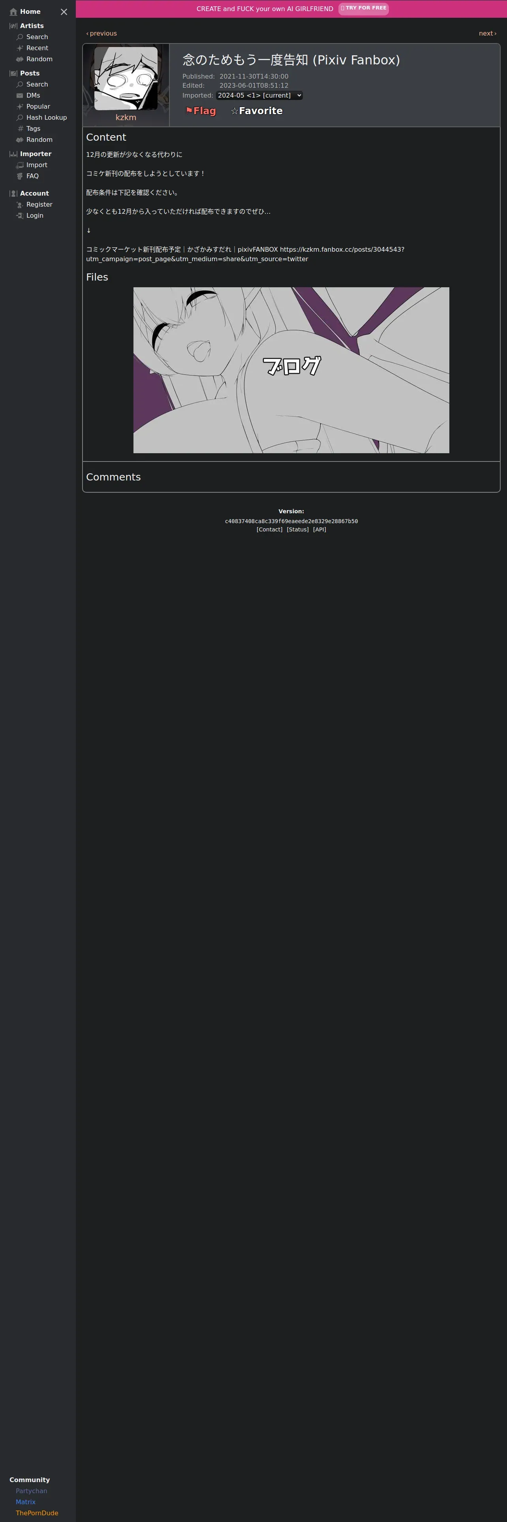Image resolution: width=507 pixels, height=1522 pixels.
Task: Open the Partychan community link
Action: 31,1491
